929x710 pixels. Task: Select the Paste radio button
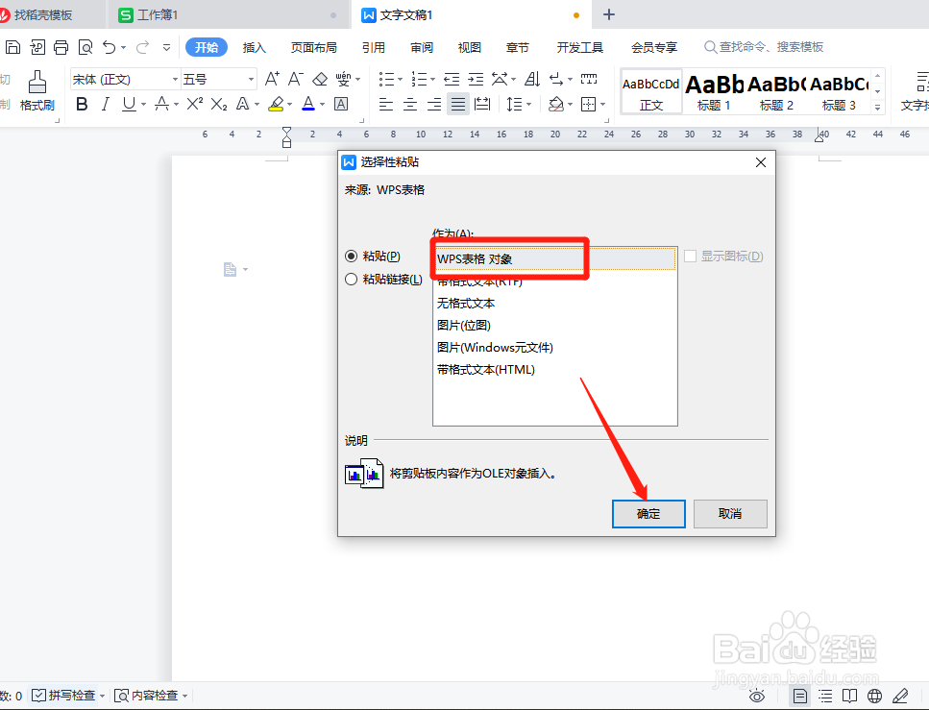point(351,256)
